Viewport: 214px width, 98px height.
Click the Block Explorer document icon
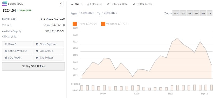37,44
